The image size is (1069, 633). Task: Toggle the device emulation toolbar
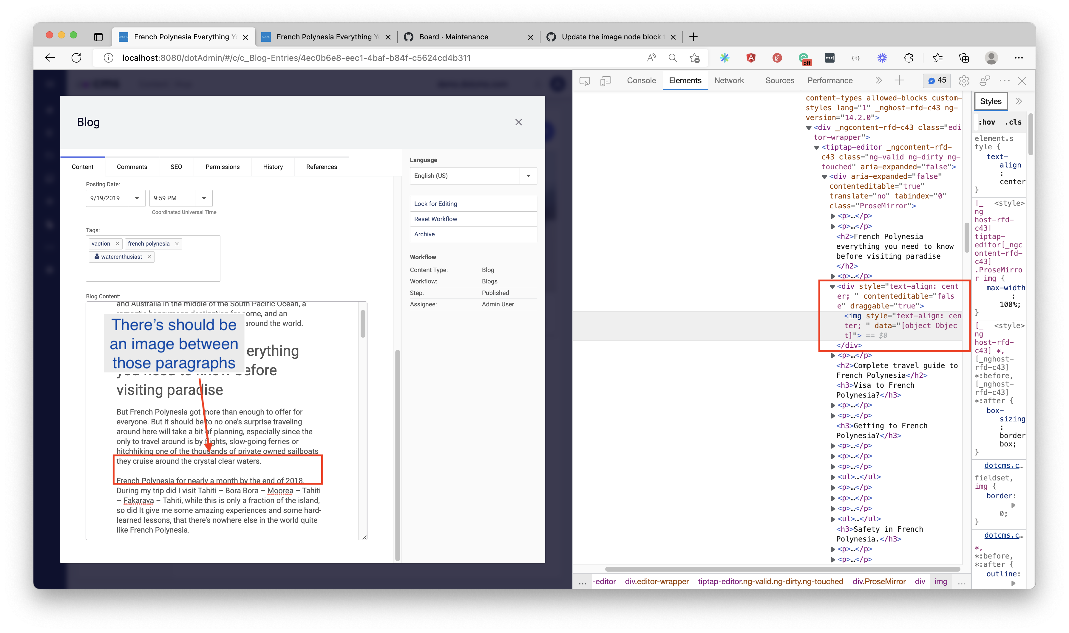605,81
